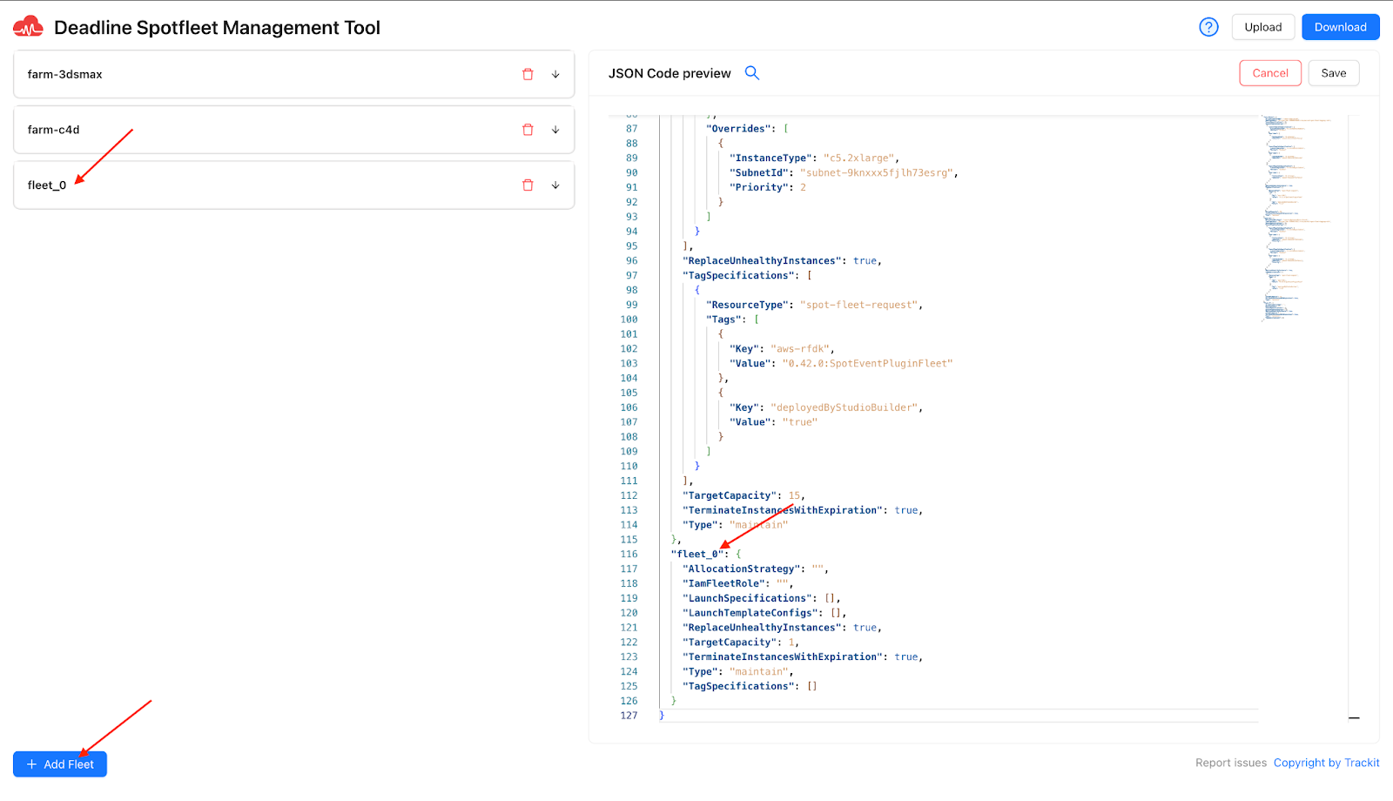1393x801 pixels.
Task: Click the "c5.2xlarge" instance type value
Action: [x=858, y=158]
